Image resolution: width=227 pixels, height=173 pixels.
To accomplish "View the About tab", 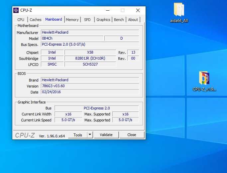I will 133,20.
